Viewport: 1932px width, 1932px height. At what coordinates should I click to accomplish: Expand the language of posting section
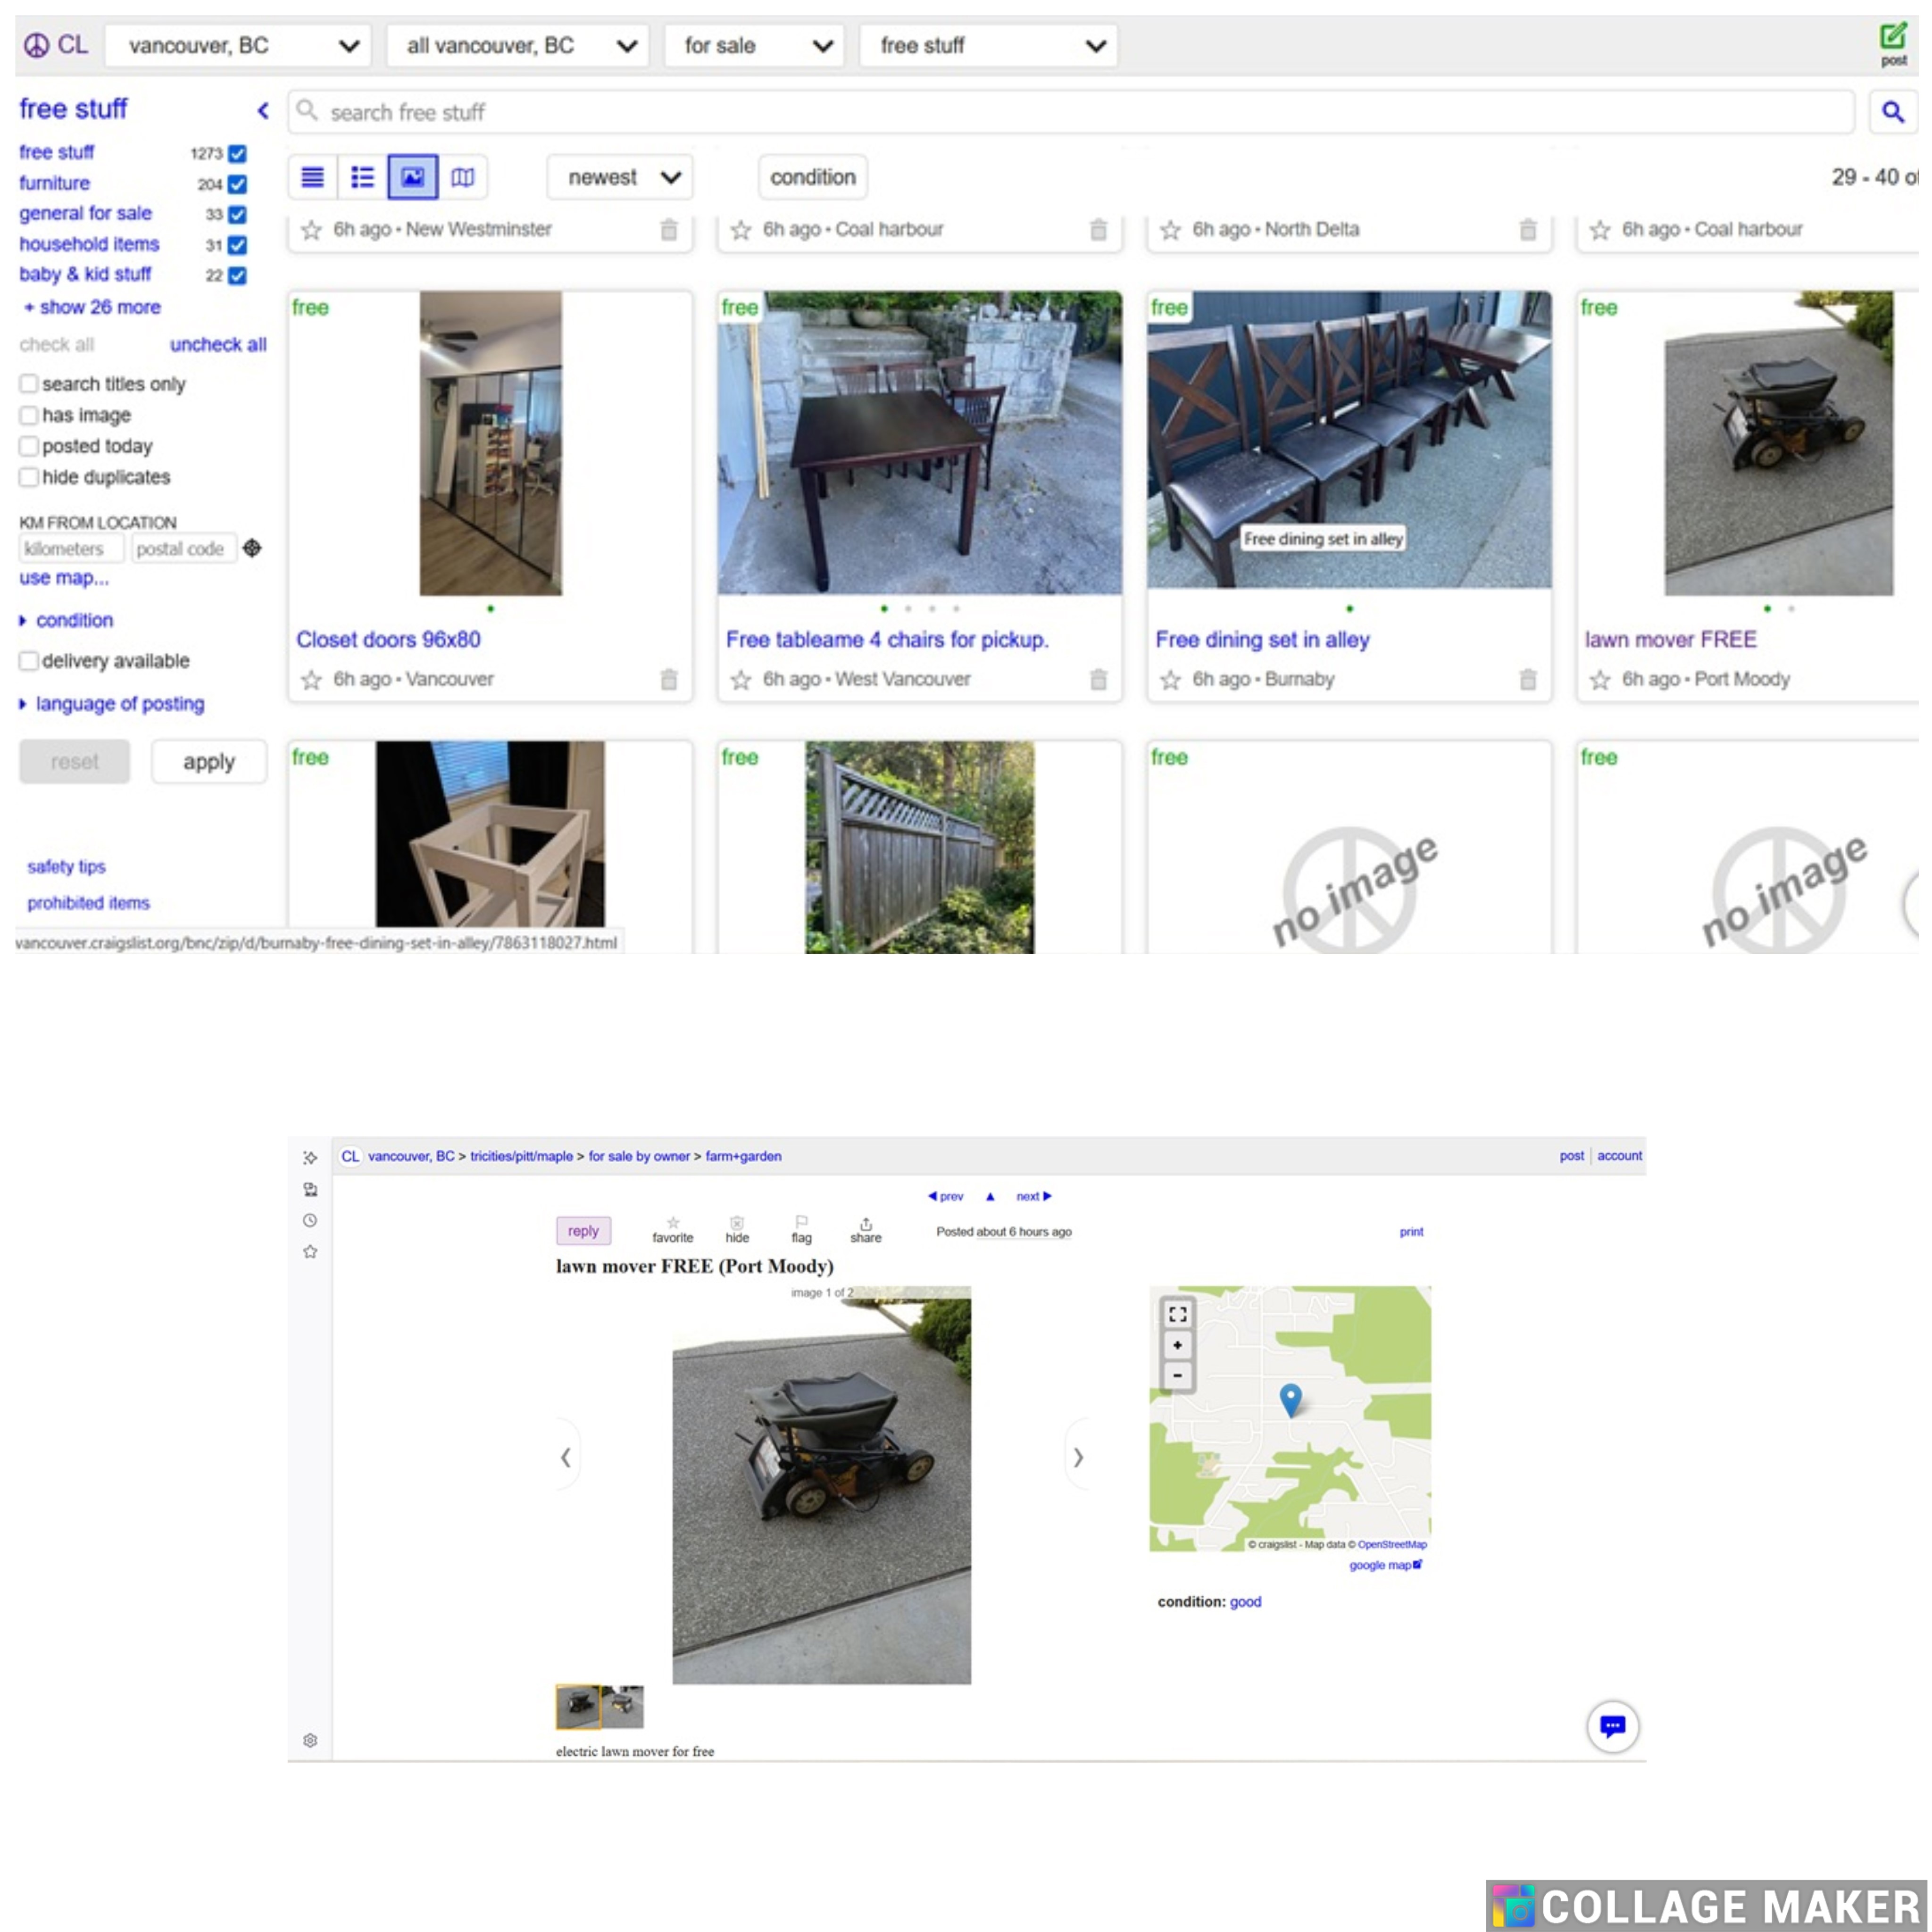(x=119, y=704)
